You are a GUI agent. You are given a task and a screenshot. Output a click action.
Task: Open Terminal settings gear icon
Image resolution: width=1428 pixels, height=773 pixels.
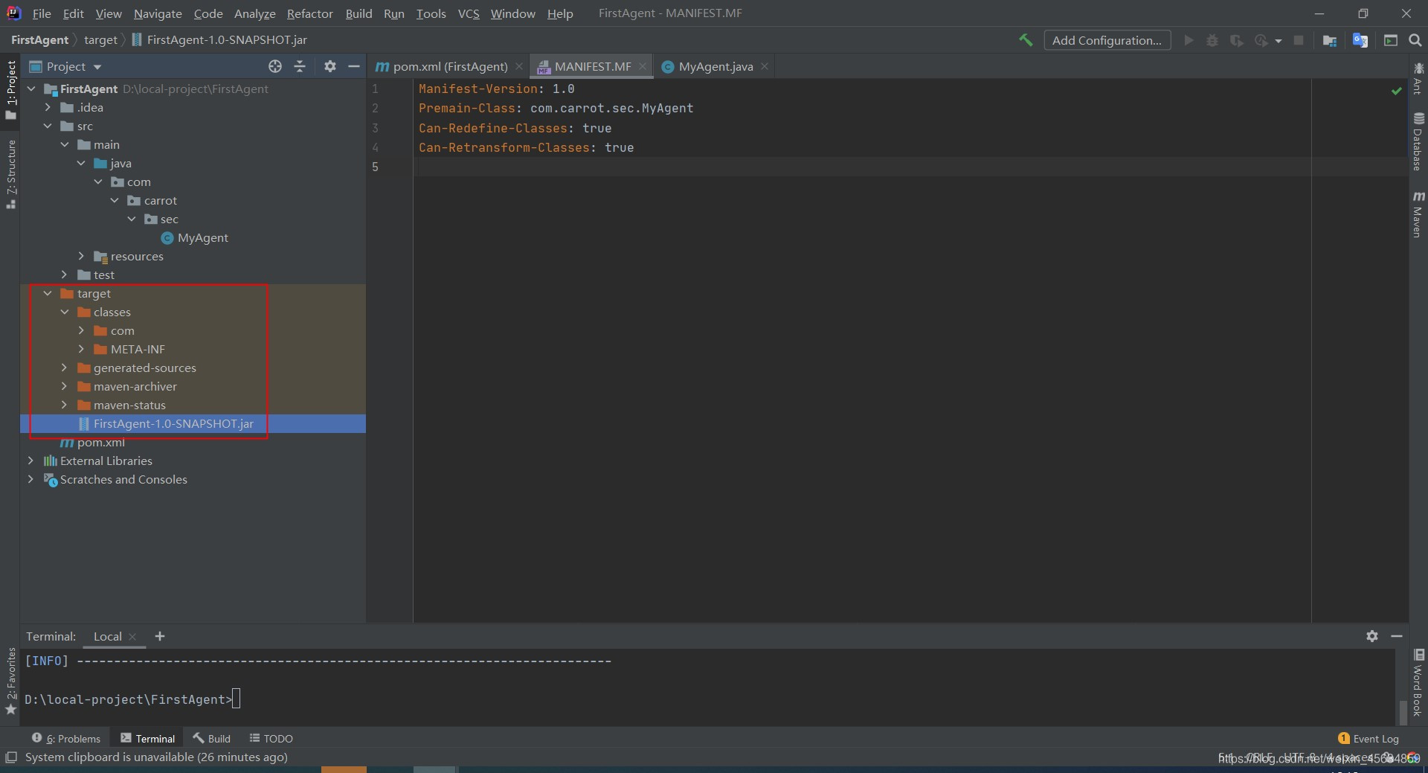(1372, 636)
